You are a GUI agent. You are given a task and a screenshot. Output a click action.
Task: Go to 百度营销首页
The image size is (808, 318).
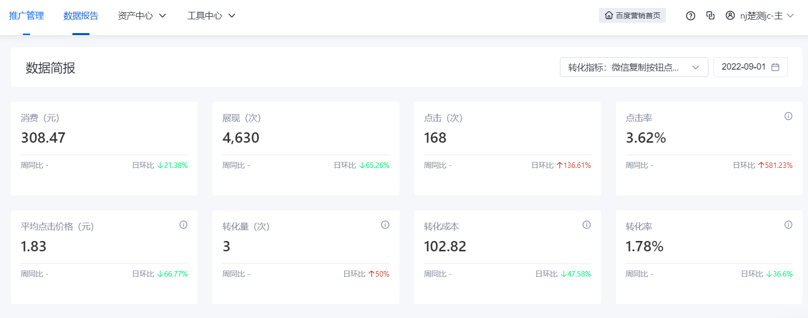[x=632, y=16]
